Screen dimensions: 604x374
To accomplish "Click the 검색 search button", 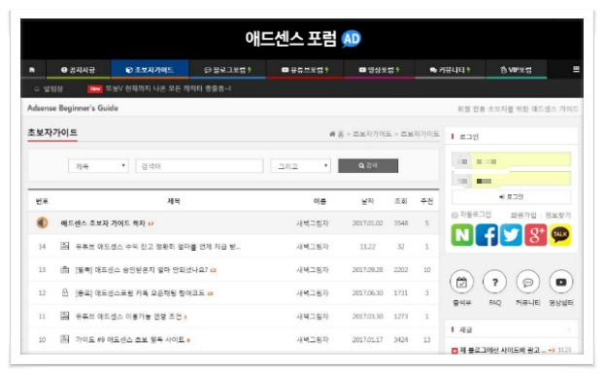I will [368, 165].
